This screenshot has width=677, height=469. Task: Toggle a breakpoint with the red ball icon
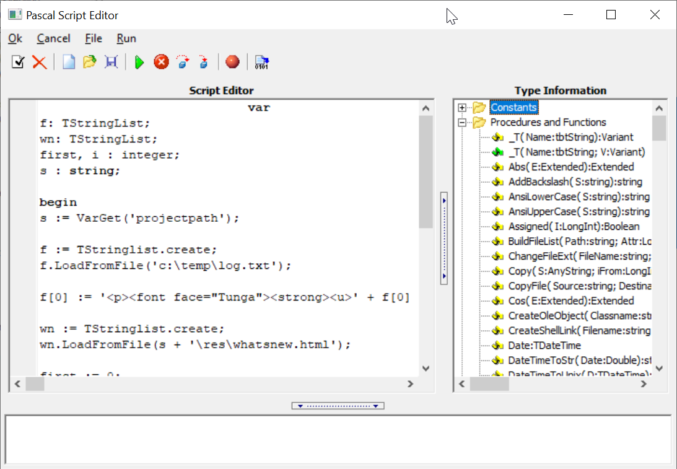point(232,62)
